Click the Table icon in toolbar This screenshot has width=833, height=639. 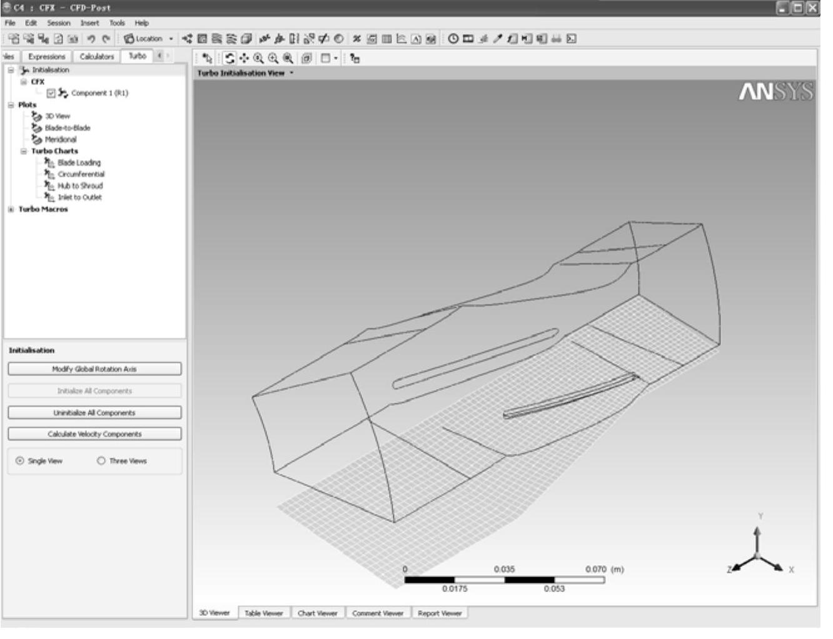386,39
